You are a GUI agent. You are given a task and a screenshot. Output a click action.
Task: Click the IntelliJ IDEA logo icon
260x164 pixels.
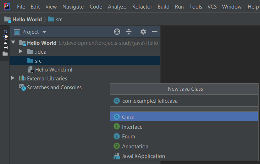(x=7, y=7)
